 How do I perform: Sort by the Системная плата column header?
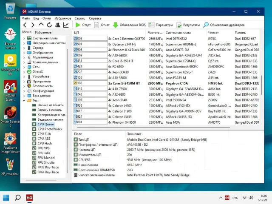185,33
